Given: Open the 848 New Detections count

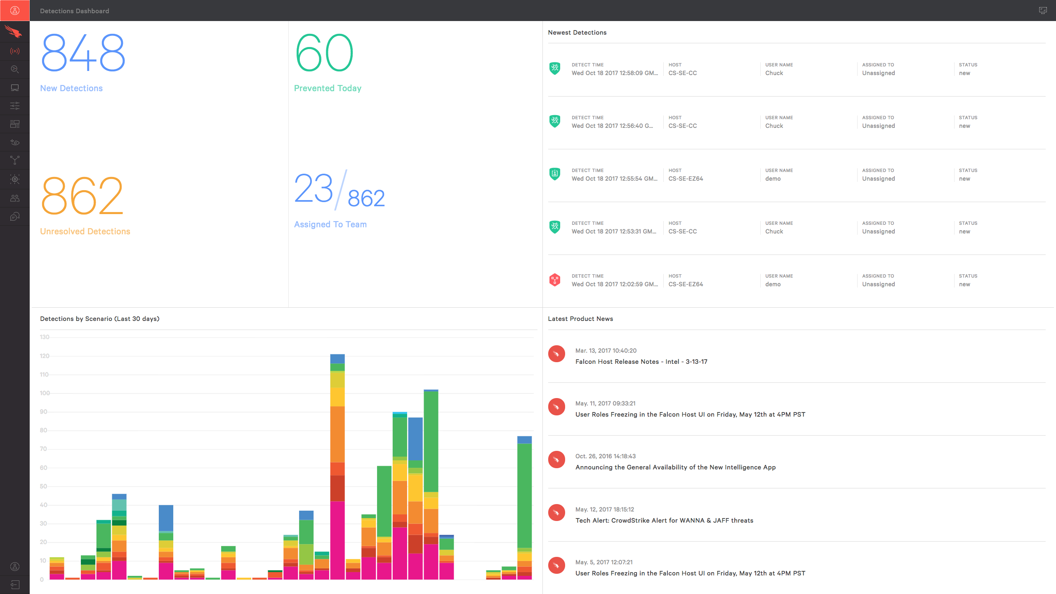Looking at the screenshot, I should point(83,53).
